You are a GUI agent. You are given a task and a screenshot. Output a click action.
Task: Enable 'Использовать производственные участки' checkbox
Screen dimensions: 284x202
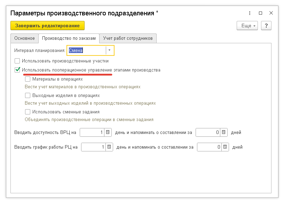click(17, 61)
